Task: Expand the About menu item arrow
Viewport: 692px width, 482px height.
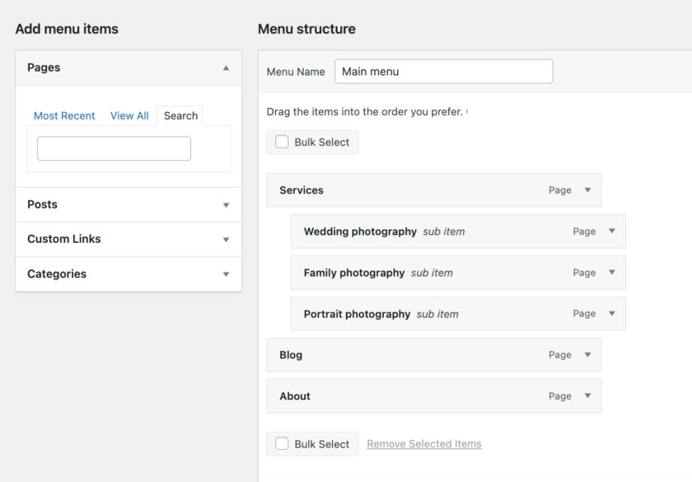Action: [x=587, y=396]
